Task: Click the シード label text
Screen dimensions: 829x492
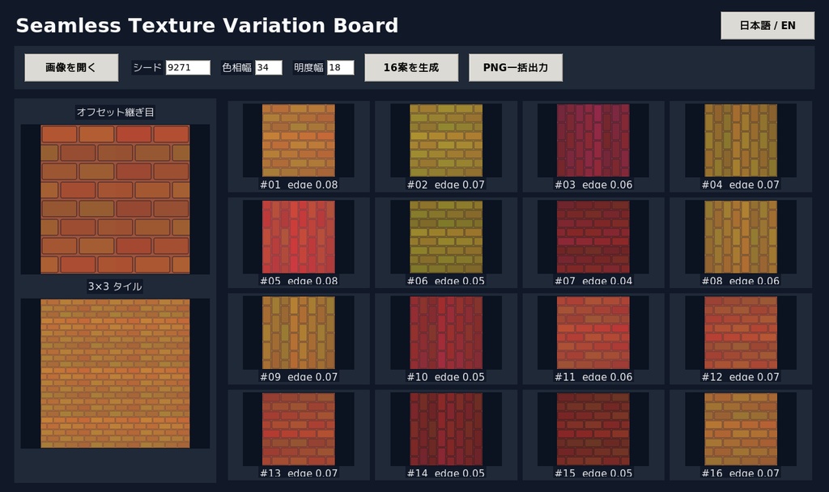Action: tap(147, 68)
